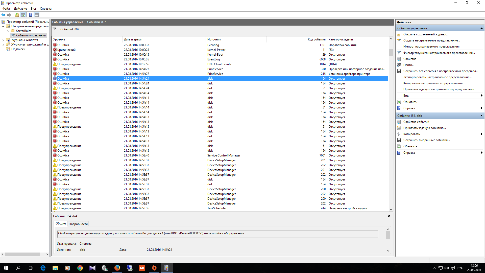Image resolution: width=485 pixels, height=273 pixels.
Task: Open Firefox from the taskbar
Action: (117, 268)
